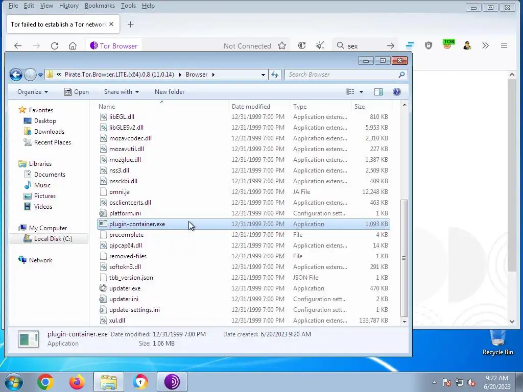The height and width of the screenshot is (392, 523).
Task: Show the preview pane in Explorer
Action: coord(378,92)
